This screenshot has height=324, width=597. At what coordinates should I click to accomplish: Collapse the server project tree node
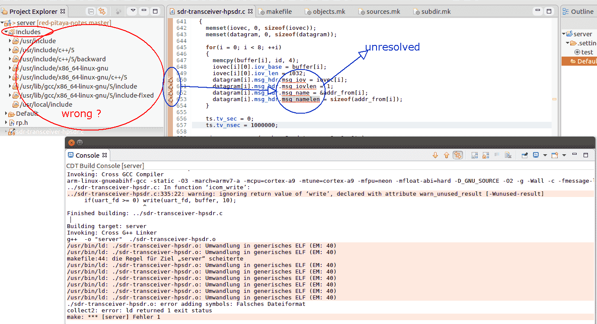[3, 22]
